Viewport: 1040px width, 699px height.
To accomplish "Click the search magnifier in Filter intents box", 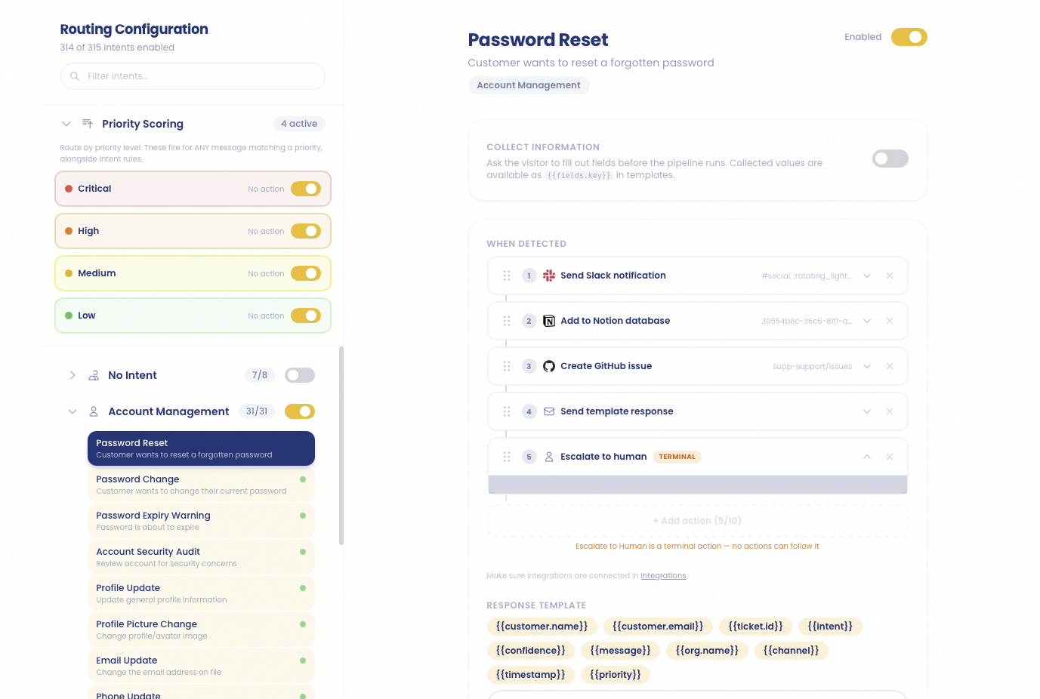I will tap(74, 76).
